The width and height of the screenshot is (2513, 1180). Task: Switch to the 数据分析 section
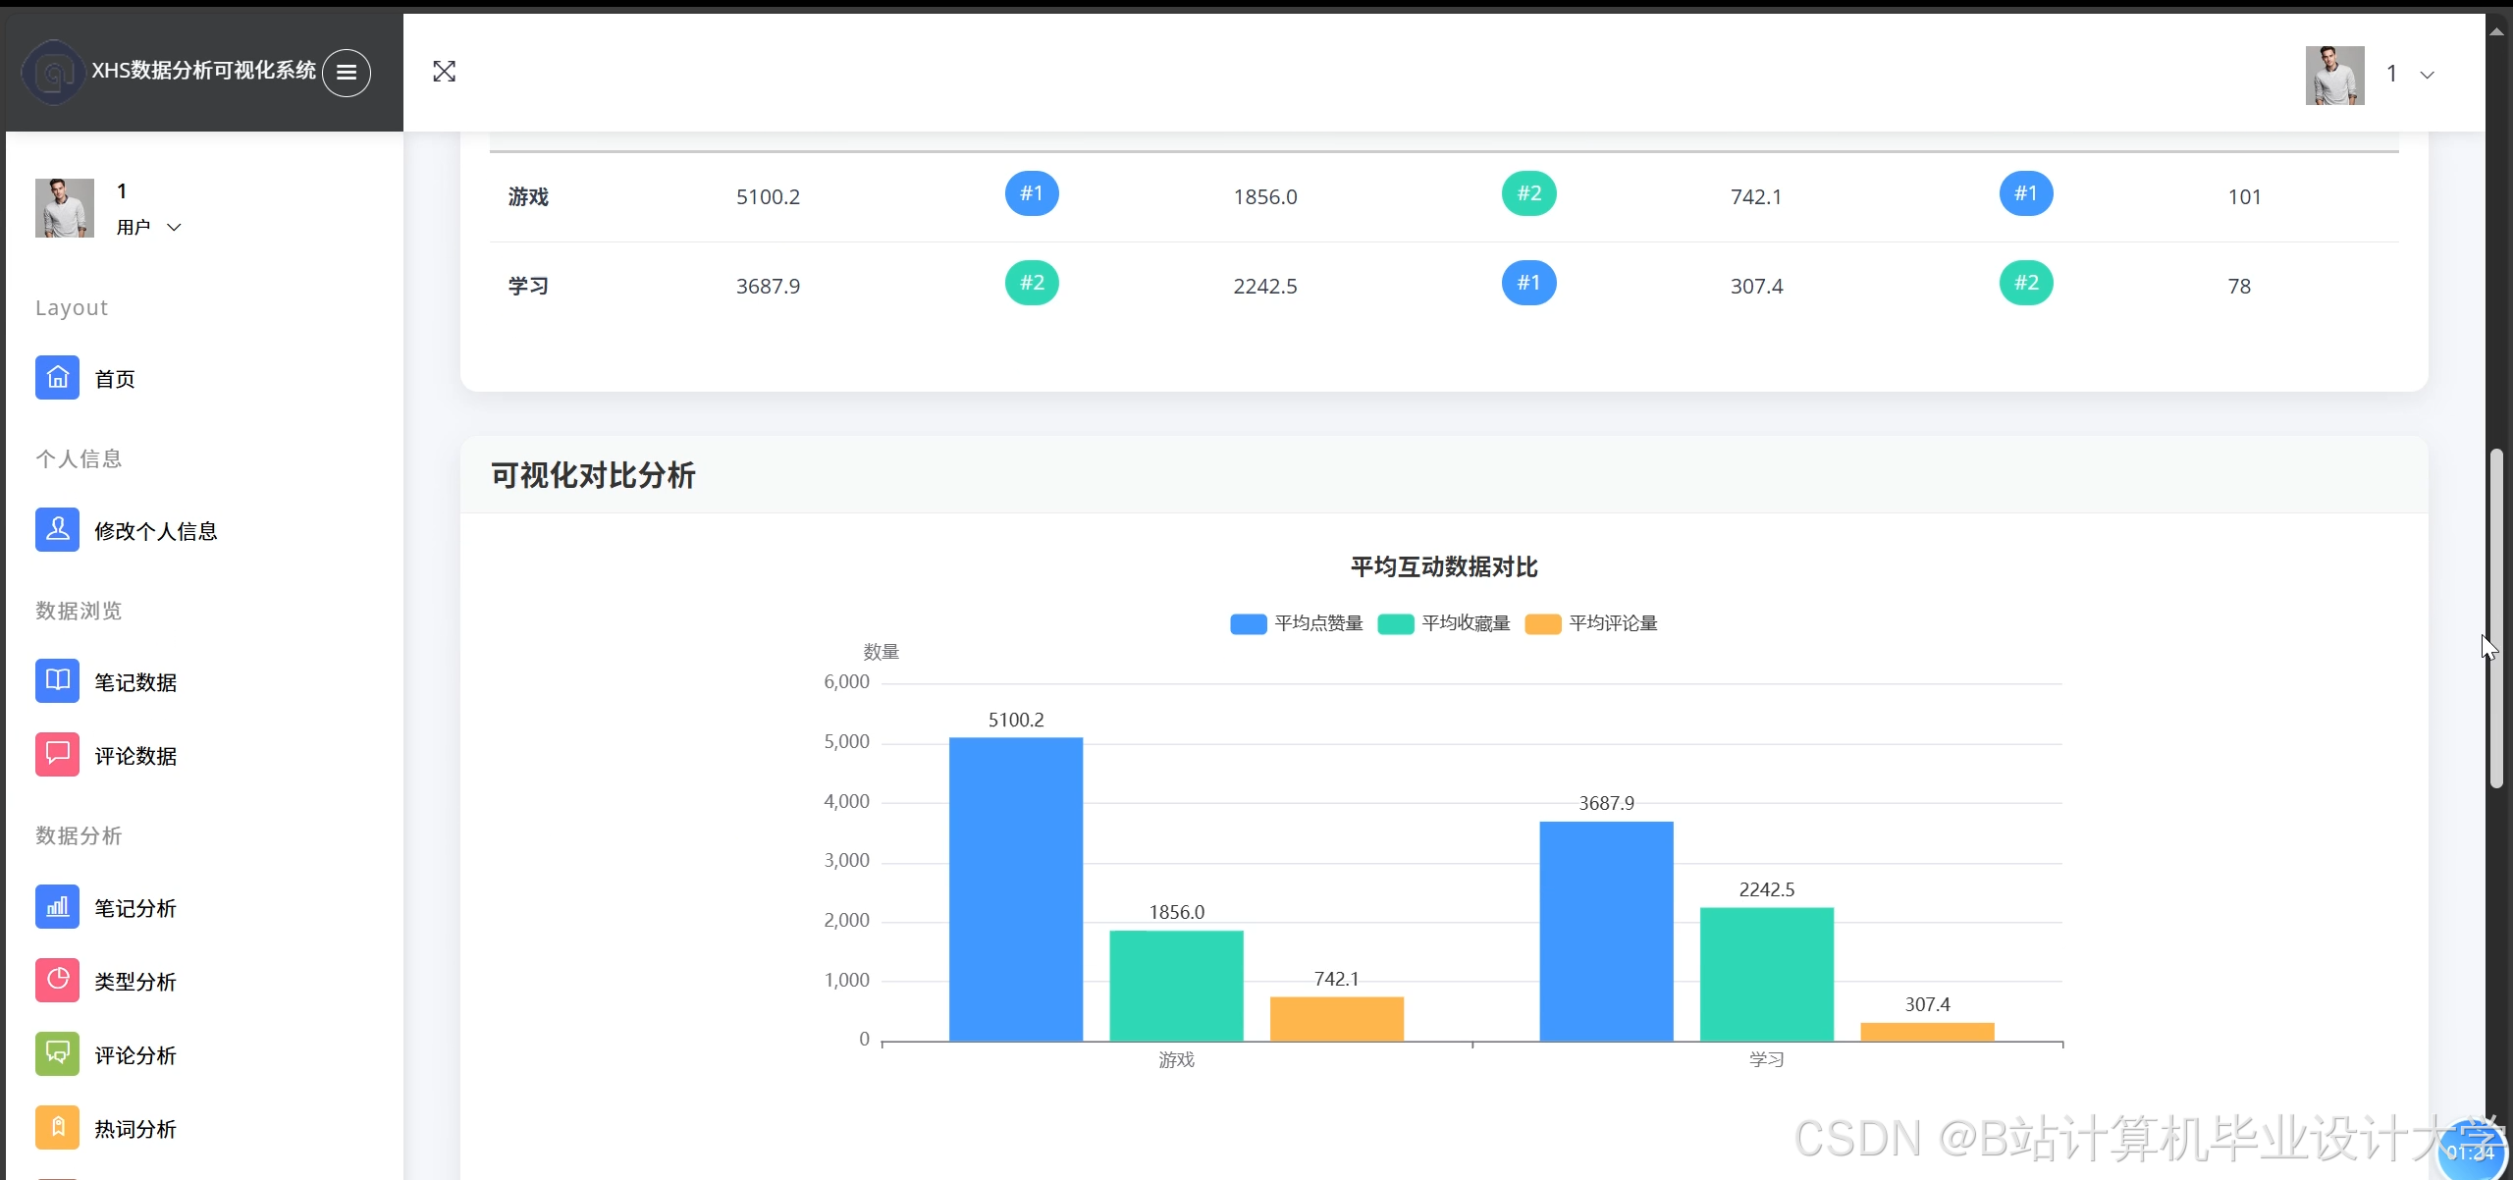point(78,836)
